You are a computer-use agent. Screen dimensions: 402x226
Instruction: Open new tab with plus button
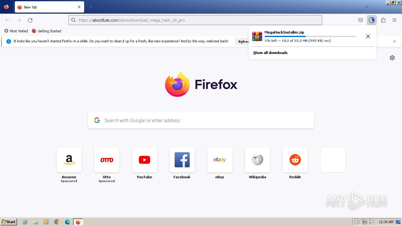[91, 7]
